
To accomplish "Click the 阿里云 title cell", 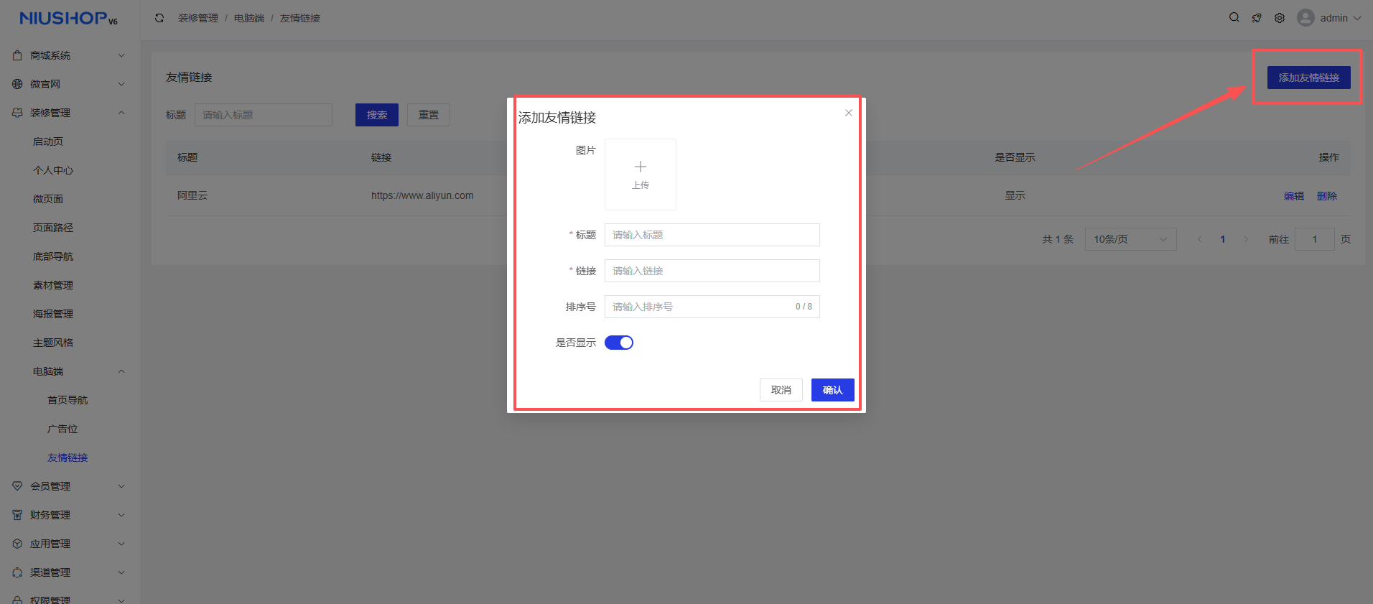I will (x=192, y=195).
